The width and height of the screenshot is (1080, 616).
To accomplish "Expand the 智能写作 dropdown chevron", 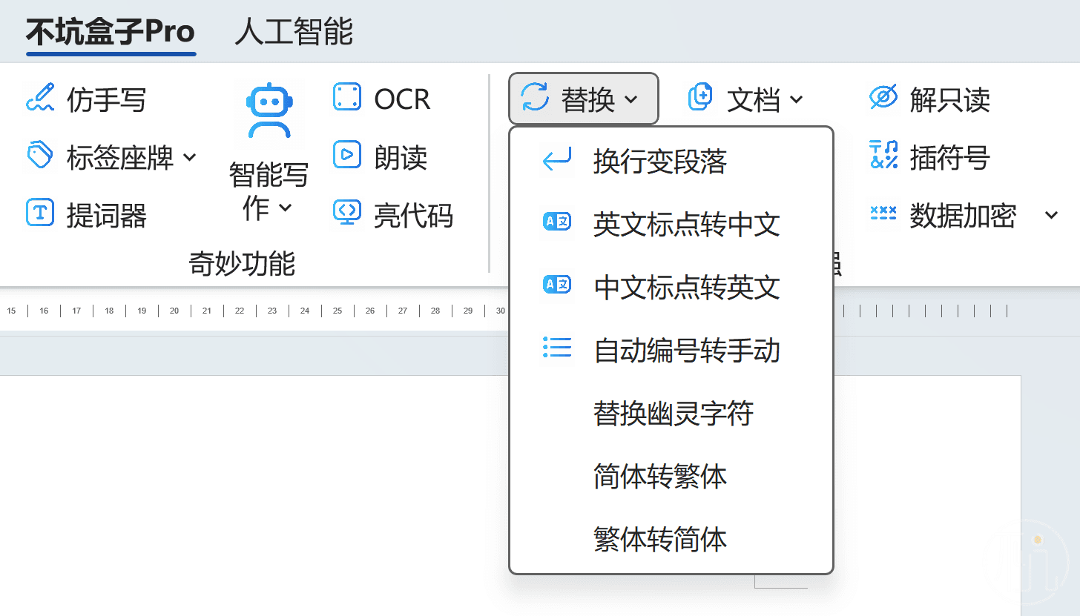I will [286, 208].
